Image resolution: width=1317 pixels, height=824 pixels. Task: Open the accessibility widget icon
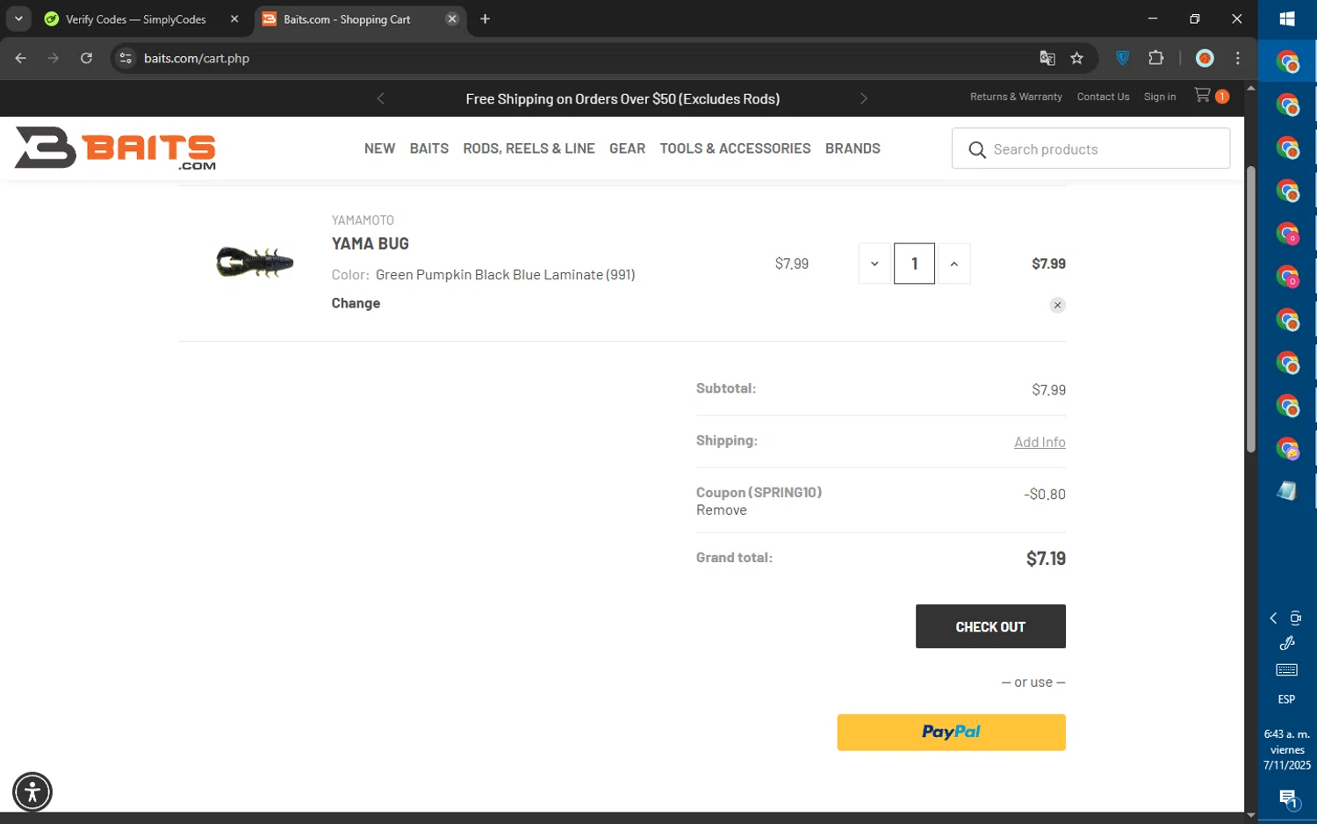click(x=32, y=792)
